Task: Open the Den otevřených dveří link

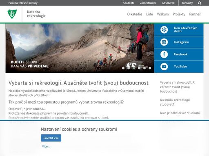Action: point(185,29)
